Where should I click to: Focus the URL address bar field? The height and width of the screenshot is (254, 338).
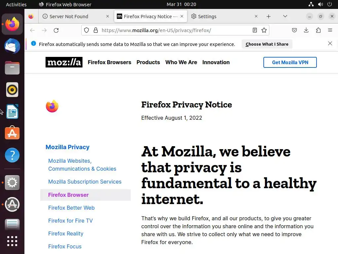[175, 30]
